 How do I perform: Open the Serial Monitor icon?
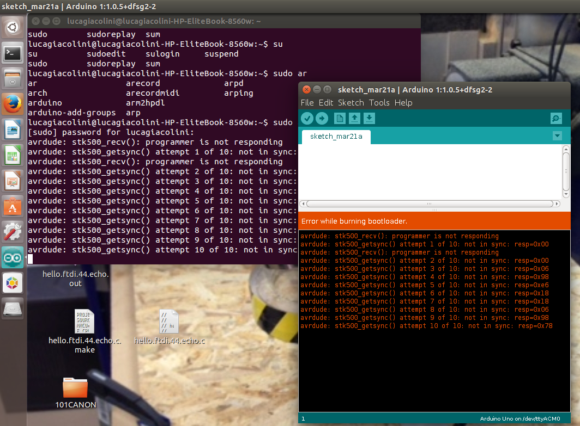pyautogui.click(x=556, y=119)
